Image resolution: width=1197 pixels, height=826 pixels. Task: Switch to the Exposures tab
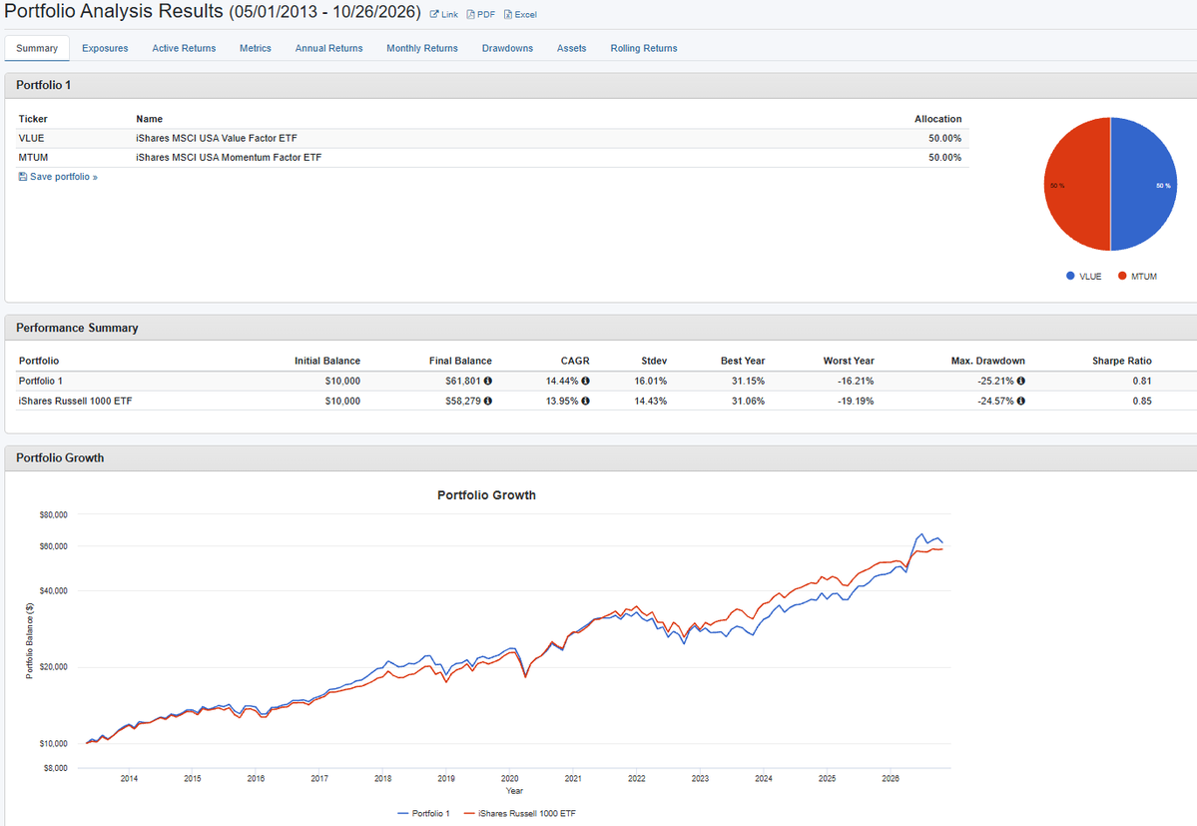(106, 48)
